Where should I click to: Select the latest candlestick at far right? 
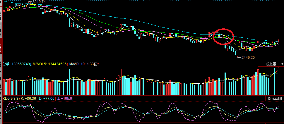278,42
